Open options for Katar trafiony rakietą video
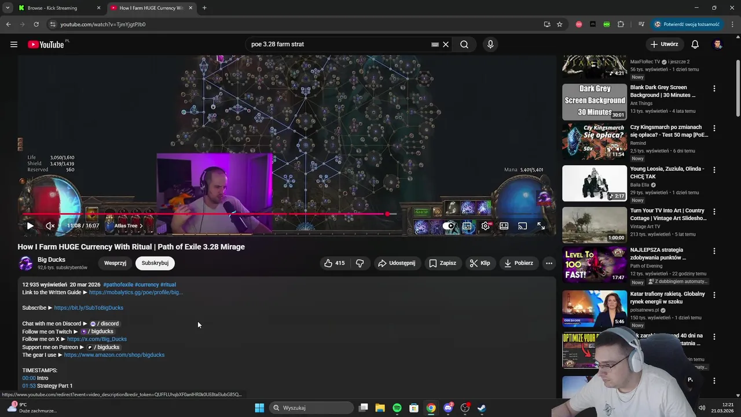The width and height of the screenshot is (741, 417). [714, 295]
